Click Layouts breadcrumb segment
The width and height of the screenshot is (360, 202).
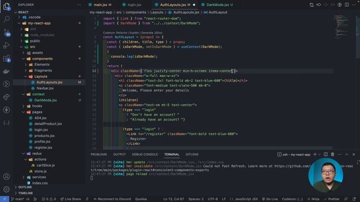tap(156, 12)
